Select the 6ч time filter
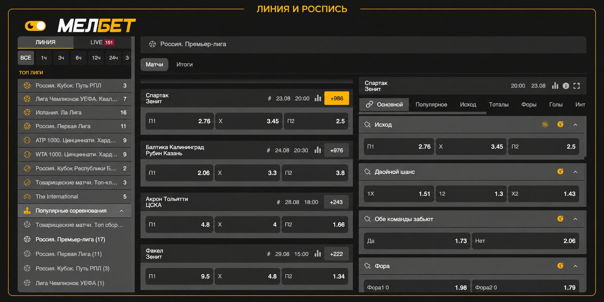The image size is (604, 302). [x=78, y=58]
